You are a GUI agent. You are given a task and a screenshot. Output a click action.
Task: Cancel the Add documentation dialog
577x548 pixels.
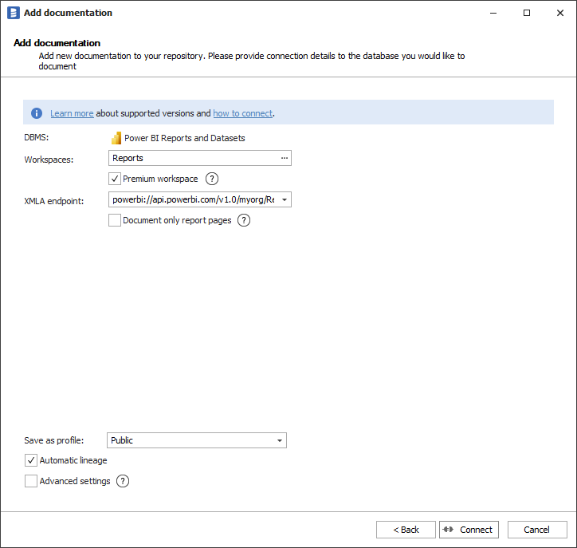coord(536,530)
